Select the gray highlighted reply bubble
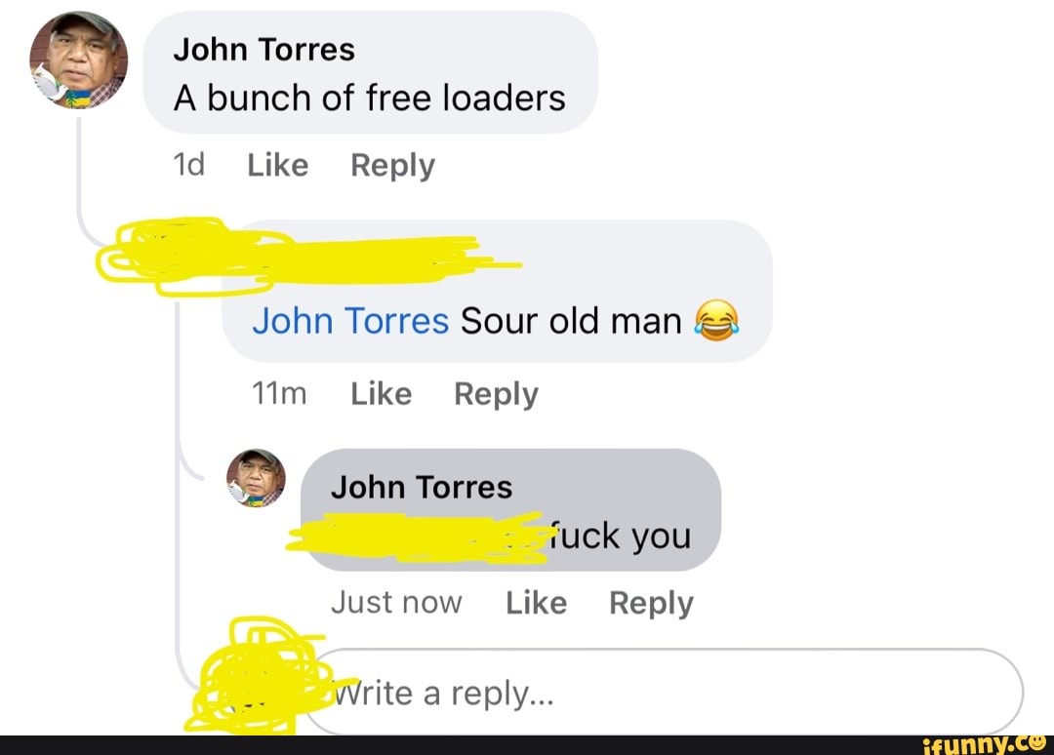The width and height of the screenshot is (1054, 755). click(x=510, y=510)
